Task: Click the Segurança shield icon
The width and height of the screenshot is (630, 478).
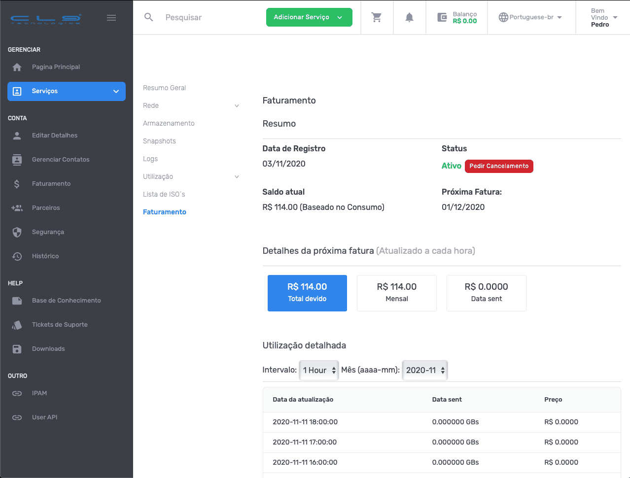Action: click(17, 232)
